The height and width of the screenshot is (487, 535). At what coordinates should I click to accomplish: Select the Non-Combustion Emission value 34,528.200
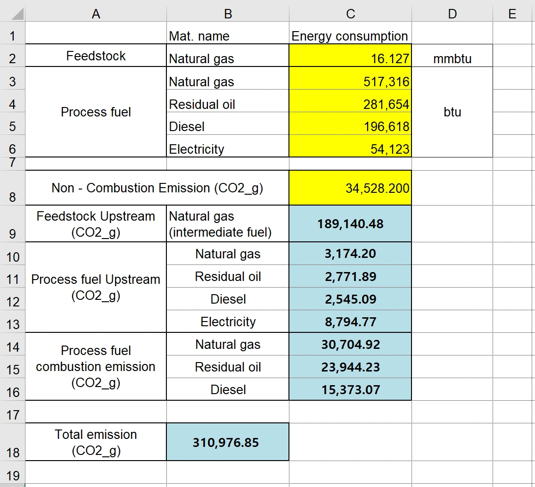350,188
